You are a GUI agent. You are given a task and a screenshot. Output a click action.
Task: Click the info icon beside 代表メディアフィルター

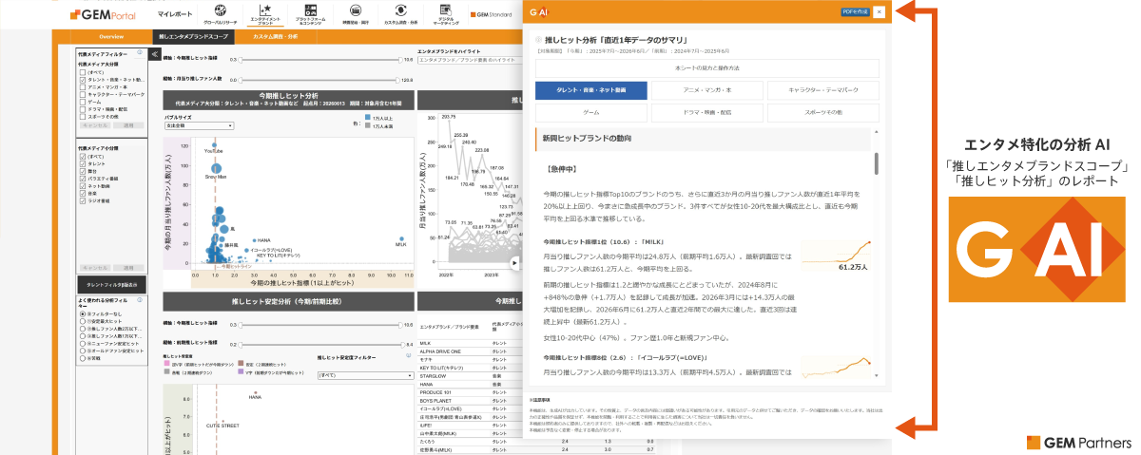(x=140, y=52)
